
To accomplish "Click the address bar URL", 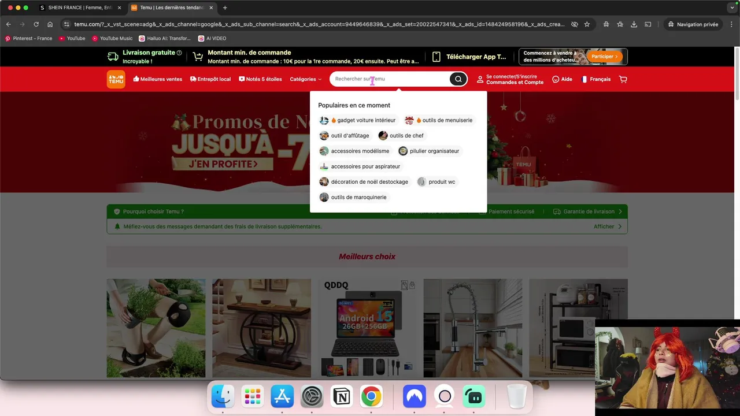I will coord(319,24).
